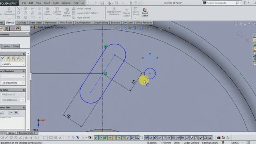The image size is (256, 144).
Task: Collapse the Dimension Text section
Action: click(x=24, y=108)
